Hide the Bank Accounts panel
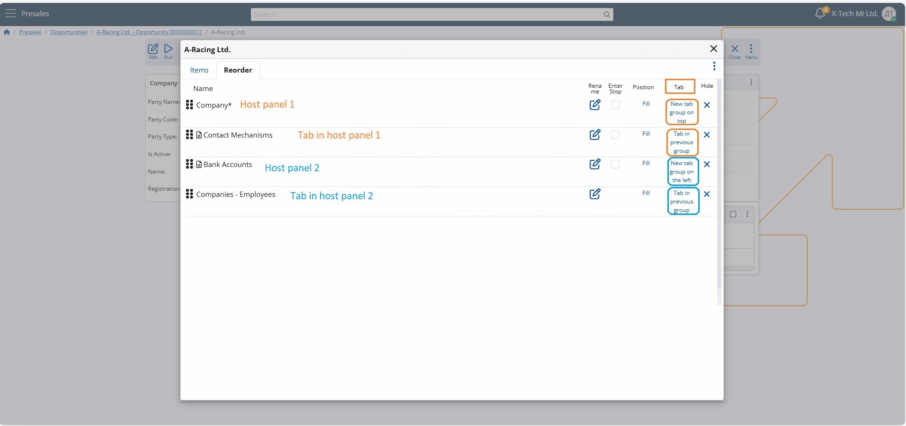Viewport: 906px width, 426px height. tap(707, 165)
